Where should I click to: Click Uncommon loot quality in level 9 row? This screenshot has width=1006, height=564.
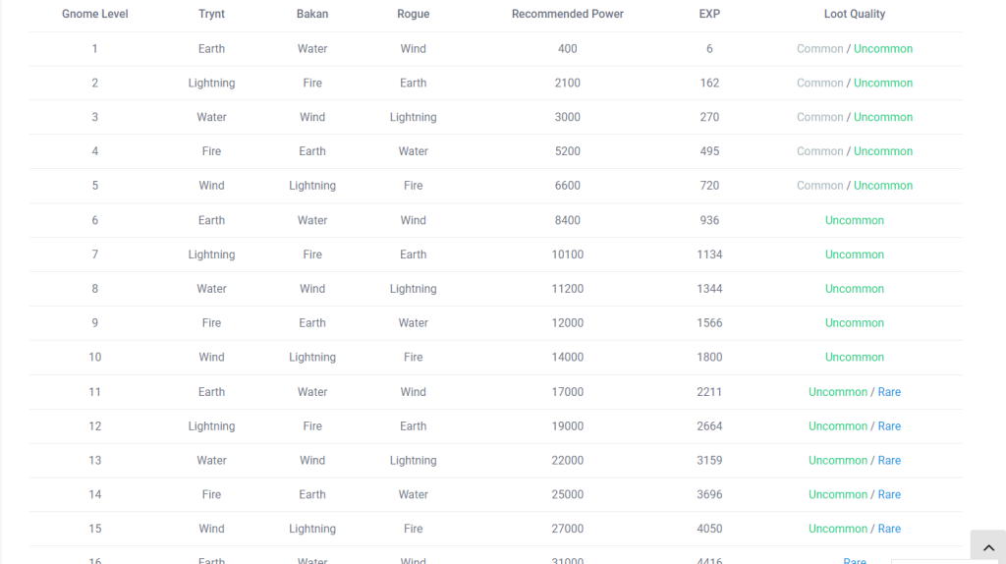tap(854, 323)
